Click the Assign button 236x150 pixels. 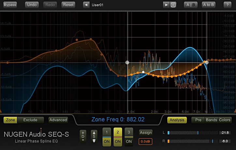tap(146, 132)
